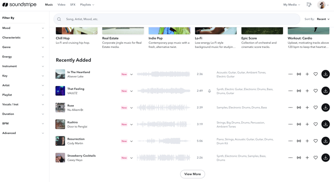334x182 pixels.
Task: Add Ruse to playlist
Action: [307, 107]
